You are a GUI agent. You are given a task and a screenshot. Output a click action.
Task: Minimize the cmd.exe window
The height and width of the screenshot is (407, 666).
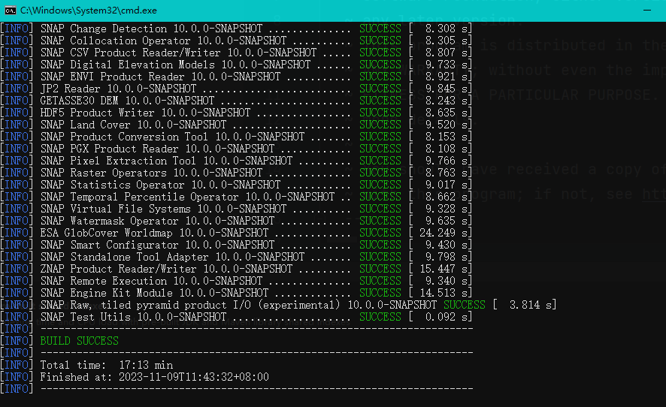pos(647,11)
